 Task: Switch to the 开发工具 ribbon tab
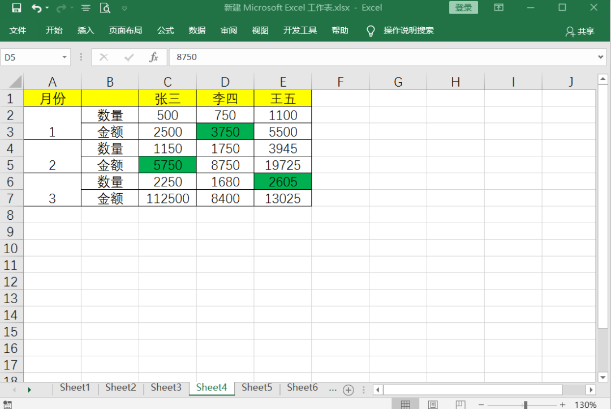[300, 31]
